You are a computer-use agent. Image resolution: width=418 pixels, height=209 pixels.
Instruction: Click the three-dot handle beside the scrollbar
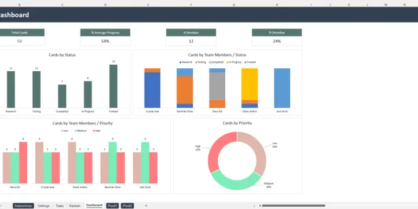pos(254,206)
